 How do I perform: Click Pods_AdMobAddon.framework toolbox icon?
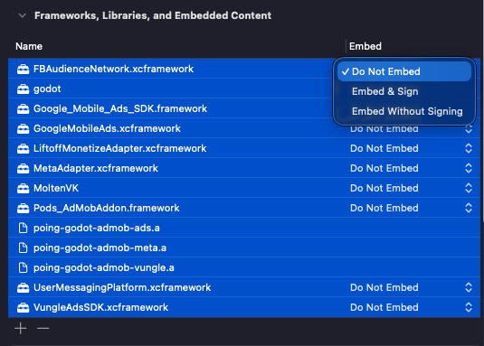pos(24,209)
